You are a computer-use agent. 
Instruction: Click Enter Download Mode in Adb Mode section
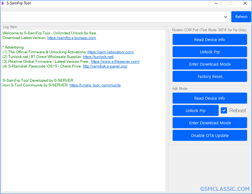point(210,123)
